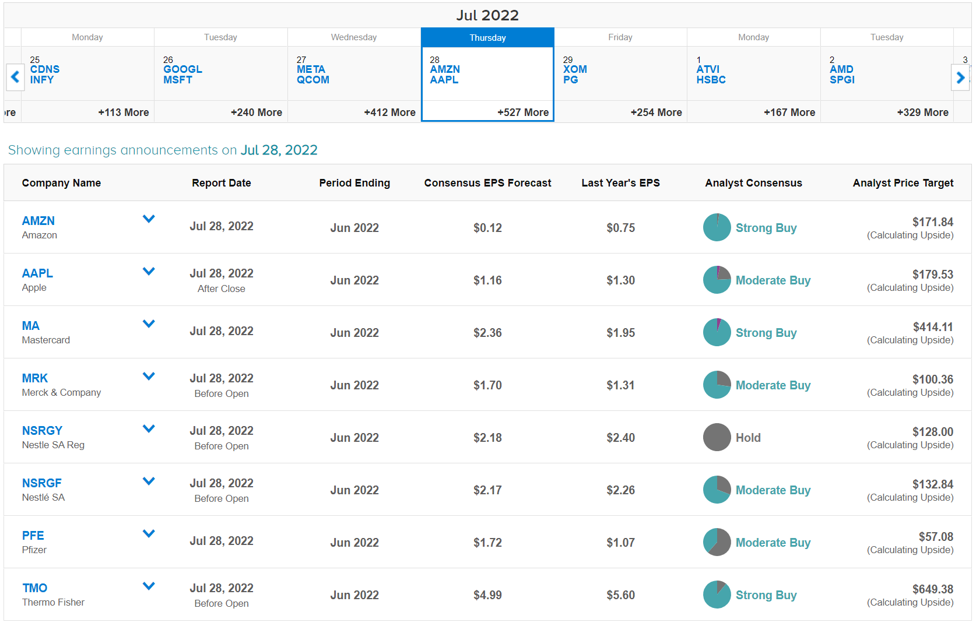This screenshot has height=626, width=976.
Task: Click AMZN price target $171.84
Action: pyautogui.click(x=933, y=222)
